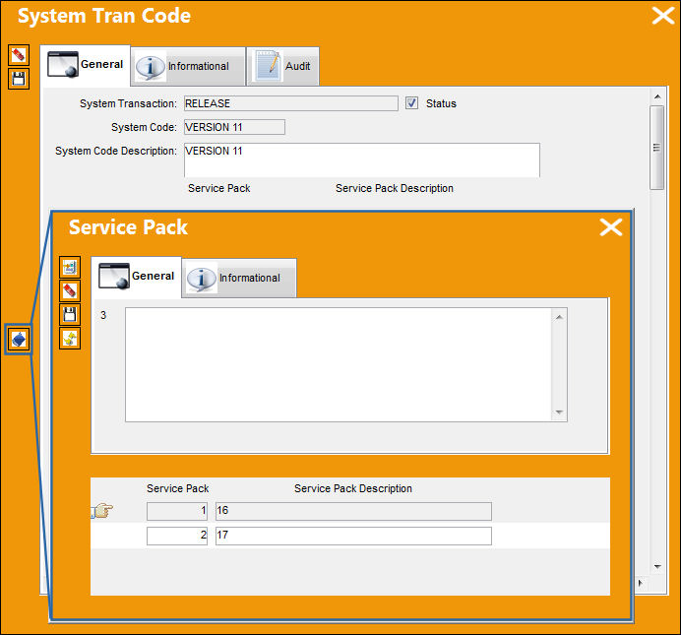Open the Audit tab
This screenshot has height=635, width=681.
pos(283,67)
